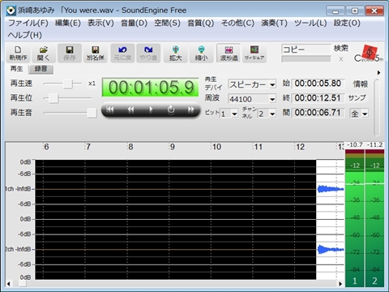Jump to start with rewind-to-beginning button

tap(109, 109)
